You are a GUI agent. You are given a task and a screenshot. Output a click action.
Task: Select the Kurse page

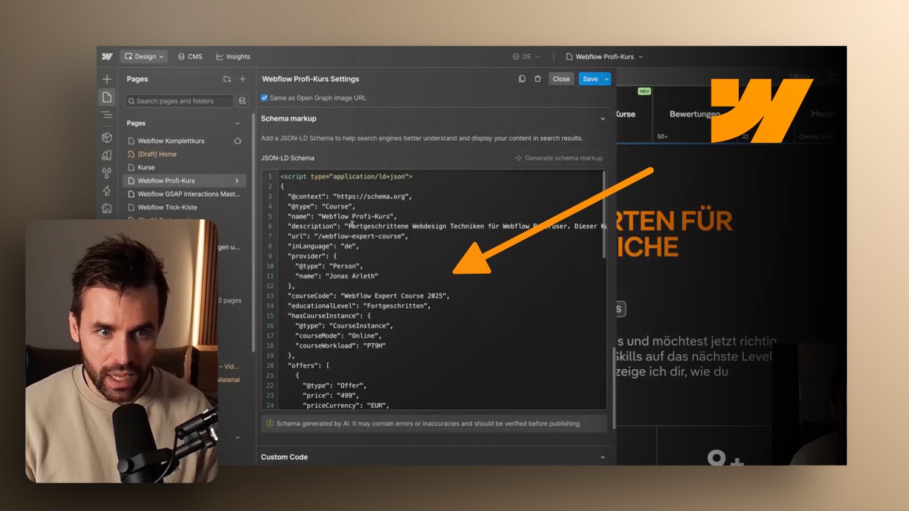coord(146,168)
